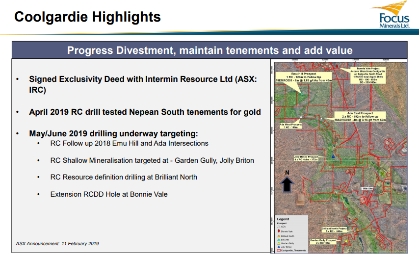The height and width of the screenshot is (256, 419).
Task: Click the Emu Hill teal triangle symbol in the legend
Action: point(279,240)
